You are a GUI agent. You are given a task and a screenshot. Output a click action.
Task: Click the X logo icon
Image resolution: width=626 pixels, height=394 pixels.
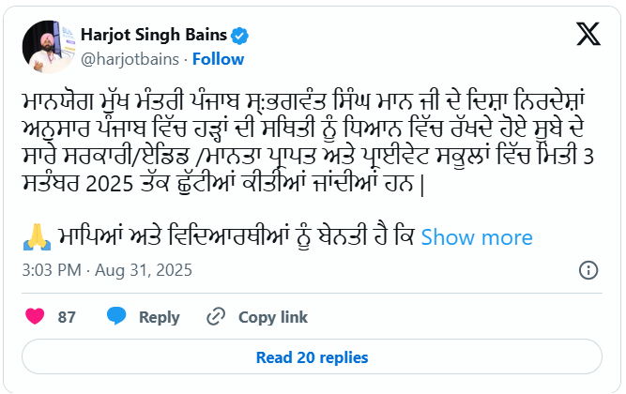(588, 37)
